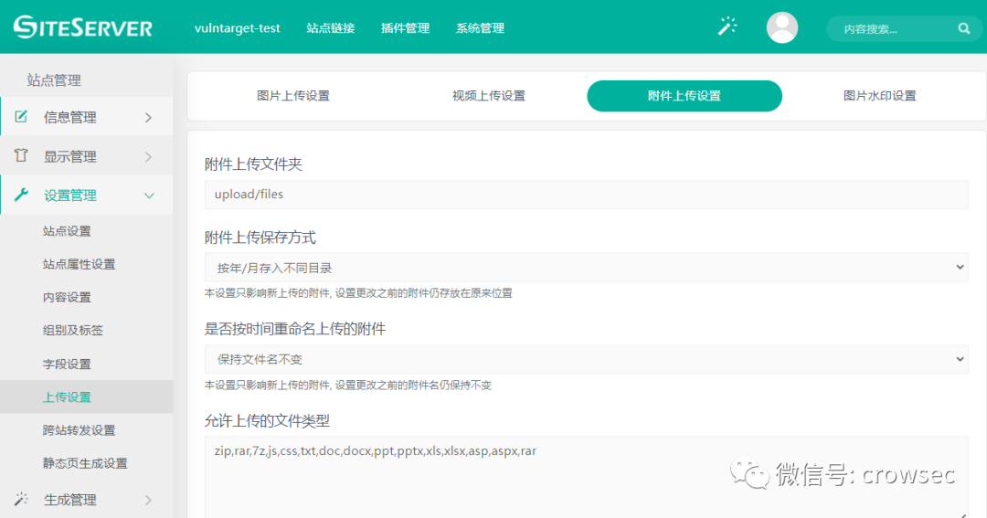Click the 显示管理 shirt icon
This screenshot has height=518, width=987.
(x=21, y=155)
